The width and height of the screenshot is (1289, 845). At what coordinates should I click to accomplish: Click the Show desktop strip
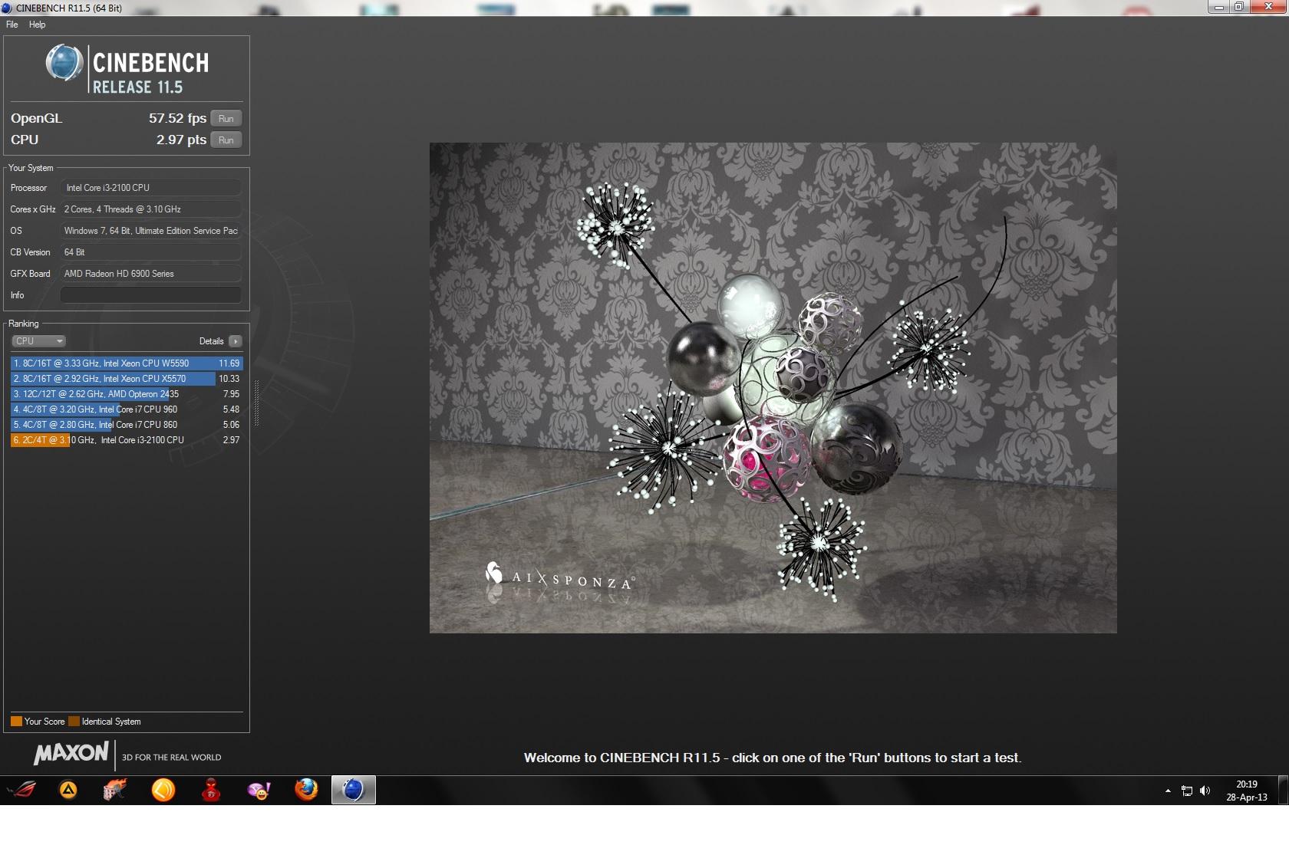tap(1283, 790)
